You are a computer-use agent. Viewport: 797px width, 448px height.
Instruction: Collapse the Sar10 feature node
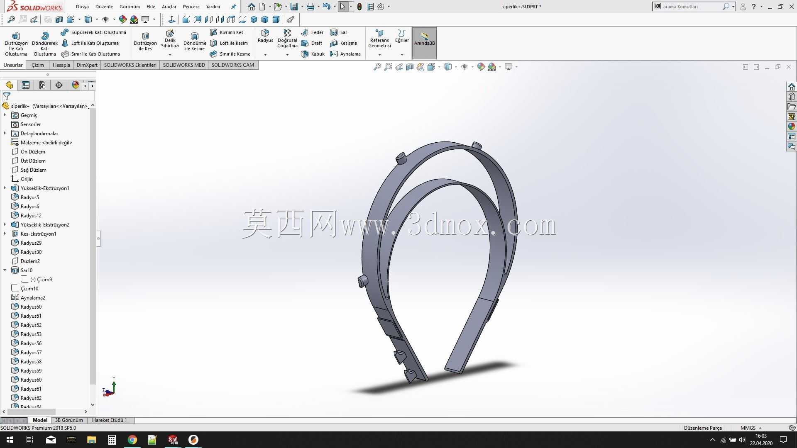pos(5,270)
